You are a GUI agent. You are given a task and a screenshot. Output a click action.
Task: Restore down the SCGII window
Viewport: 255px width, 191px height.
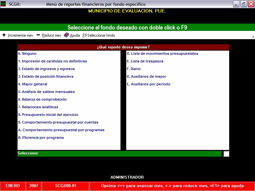click(x=244, y=4)
